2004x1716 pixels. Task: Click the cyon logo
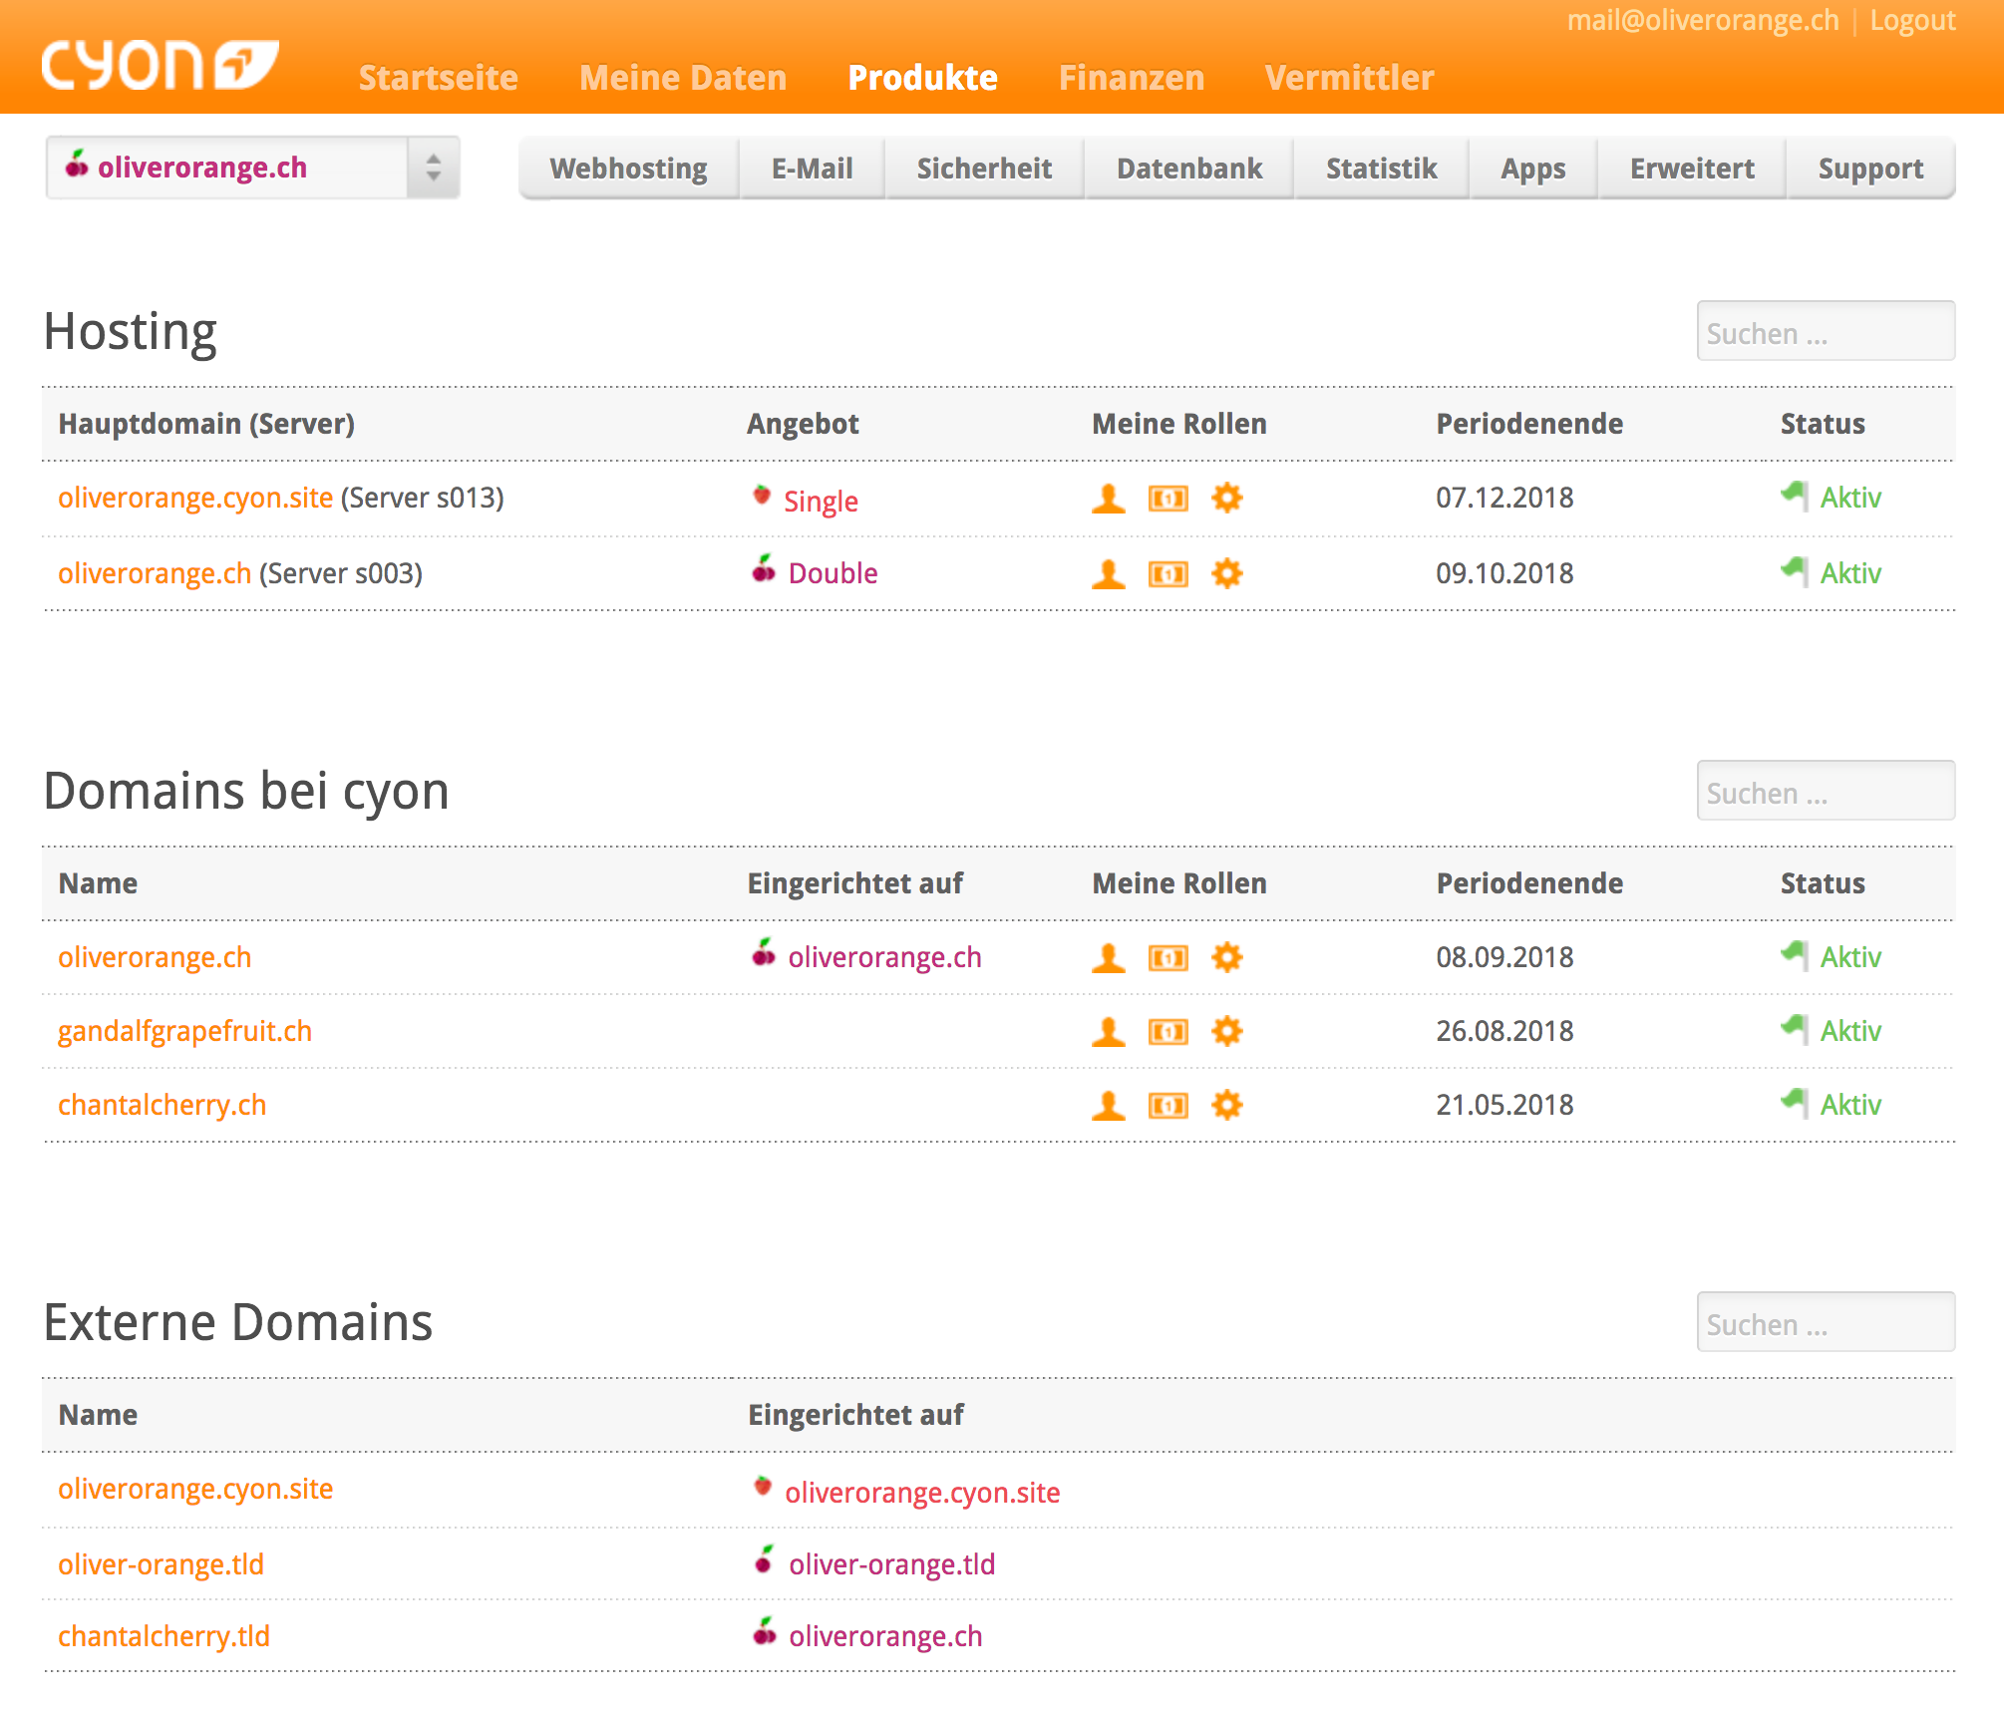pos(160,65)
